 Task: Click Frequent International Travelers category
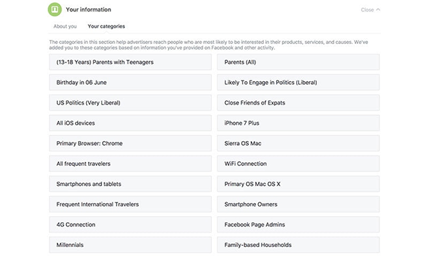tap(130, 204)
